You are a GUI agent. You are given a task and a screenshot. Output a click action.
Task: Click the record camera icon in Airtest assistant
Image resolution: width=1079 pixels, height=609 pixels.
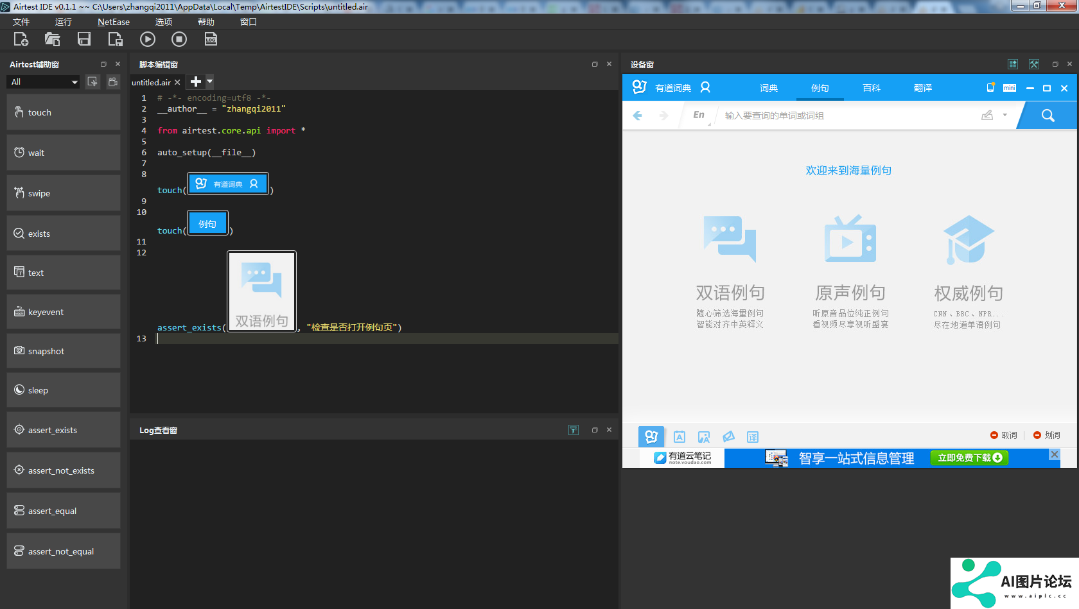(113, 81)
